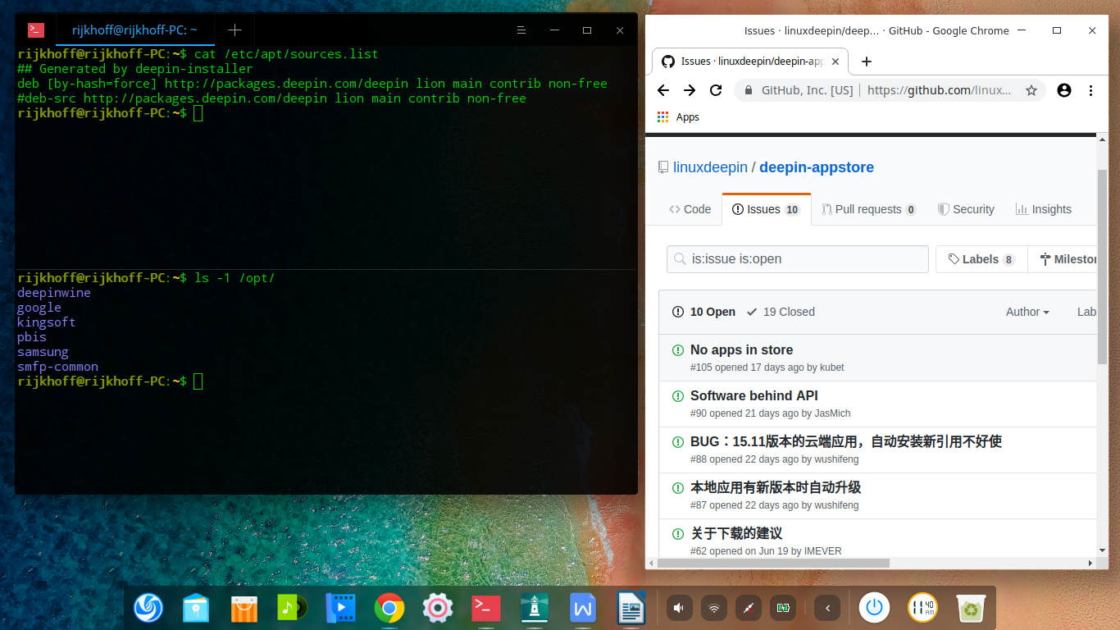This screenshot has width=1120, height=630.
Task: Open the Labels button
Action: [981, 259]
